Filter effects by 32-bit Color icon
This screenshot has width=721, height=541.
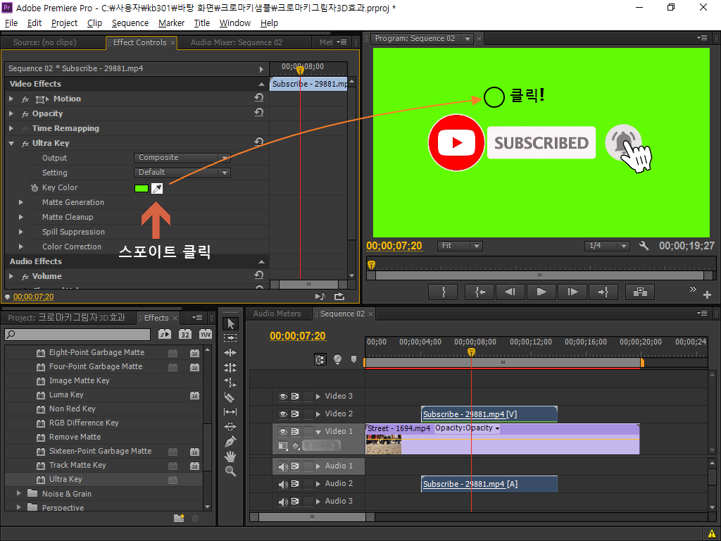point(185,335)
